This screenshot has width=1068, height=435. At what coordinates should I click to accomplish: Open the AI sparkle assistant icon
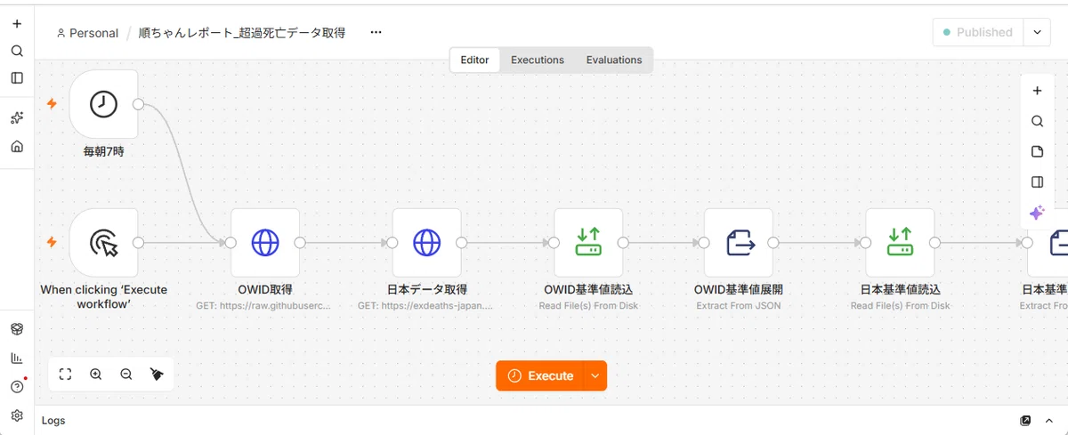click(1037, 213)
